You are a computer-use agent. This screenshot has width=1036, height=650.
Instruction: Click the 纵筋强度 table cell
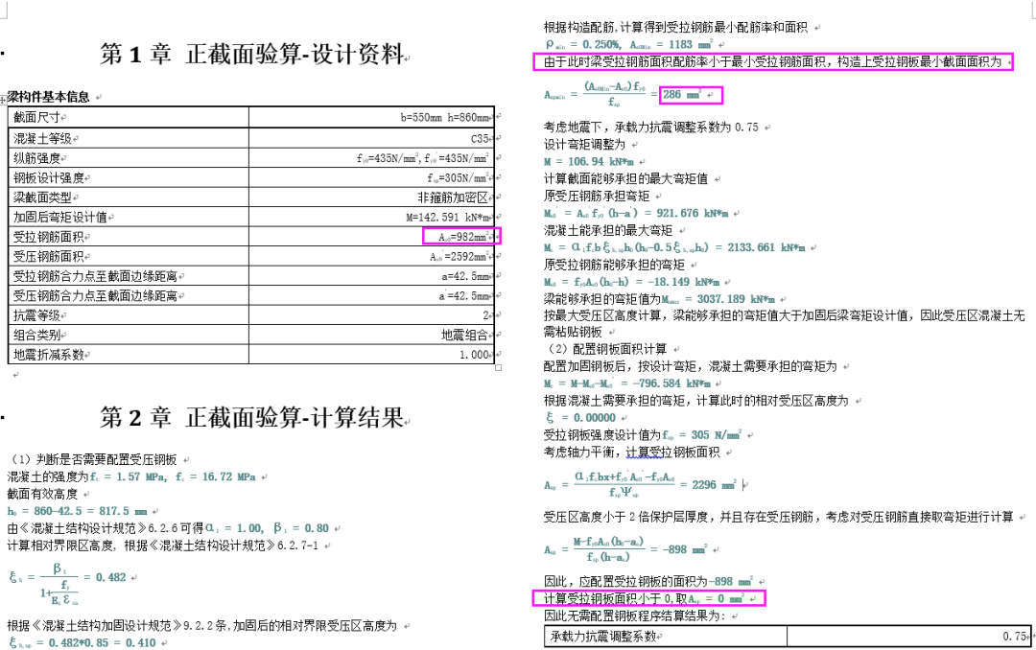pyautogui.click(x=129, y=158)
